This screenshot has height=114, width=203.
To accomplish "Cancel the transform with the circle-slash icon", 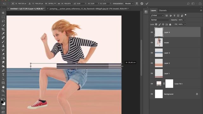I will point(142,3).
